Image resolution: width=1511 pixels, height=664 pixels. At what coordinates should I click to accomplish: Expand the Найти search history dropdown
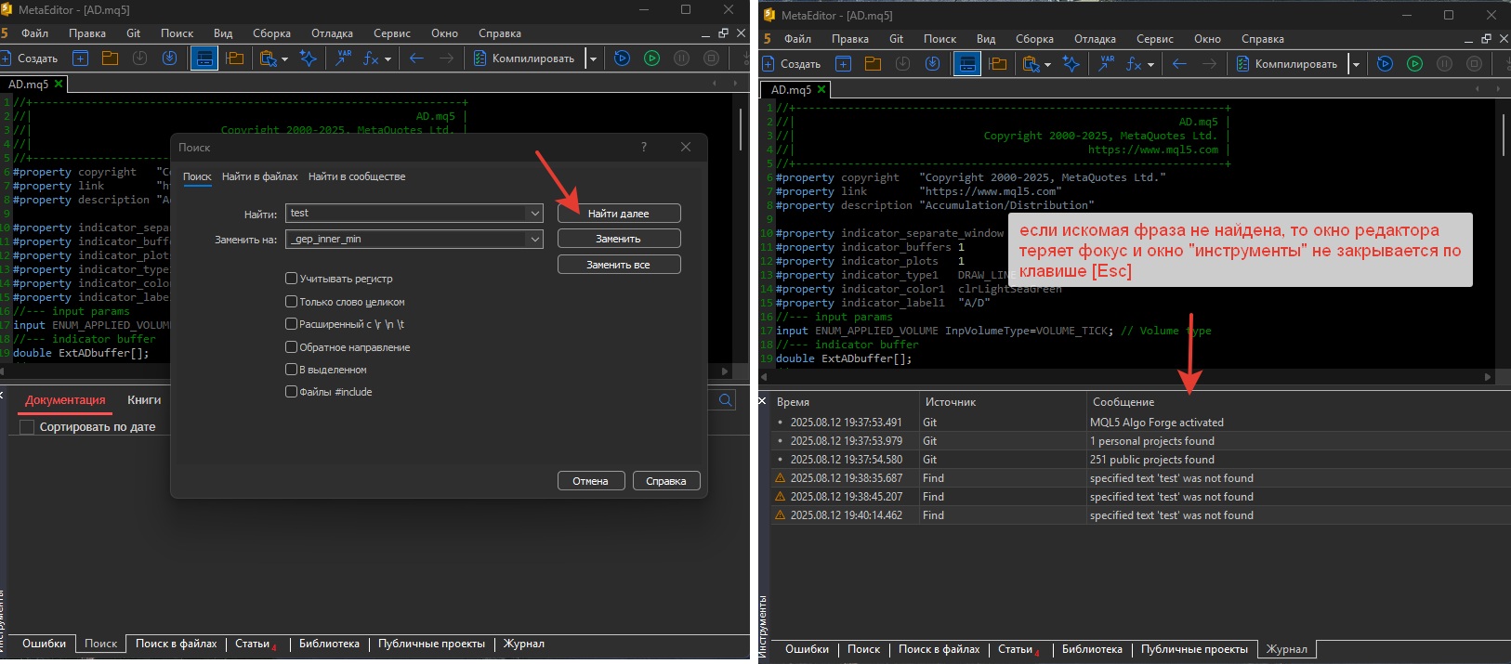[534, 214]
